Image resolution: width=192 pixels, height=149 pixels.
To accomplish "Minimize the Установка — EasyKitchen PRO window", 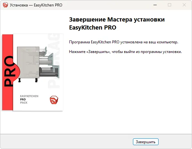I will (x=155, y=5).
